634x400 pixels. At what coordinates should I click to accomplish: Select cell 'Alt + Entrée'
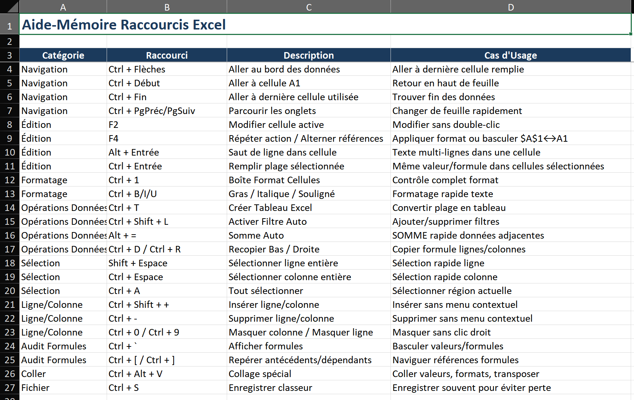(167, 152)
